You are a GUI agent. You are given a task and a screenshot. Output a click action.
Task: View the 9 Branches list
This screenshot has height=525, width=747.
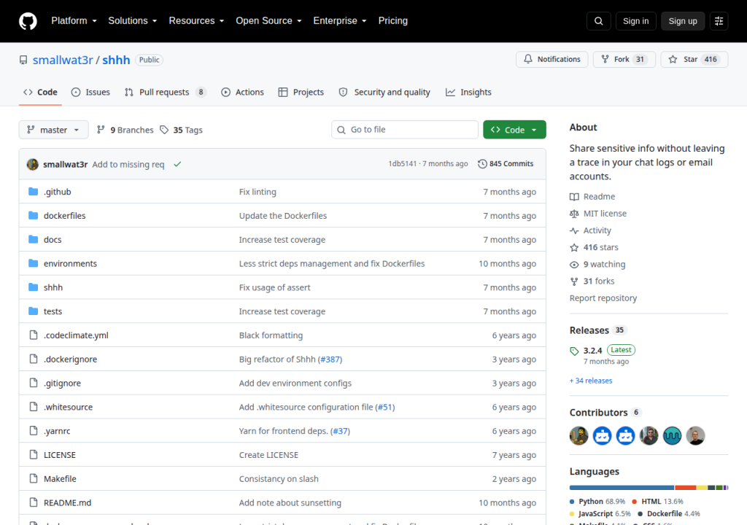tap(125, 130)
